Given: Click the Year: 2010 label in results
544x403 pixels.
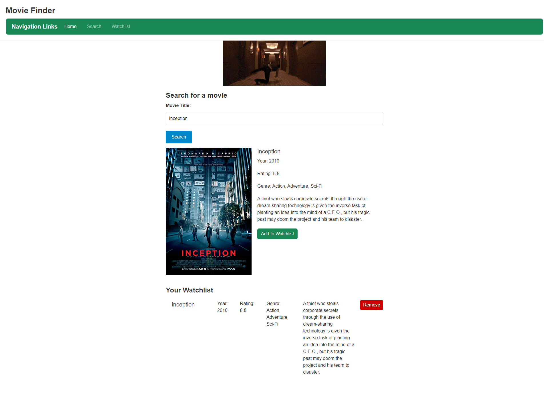Looking at the screenshot, I should [268, 161].
